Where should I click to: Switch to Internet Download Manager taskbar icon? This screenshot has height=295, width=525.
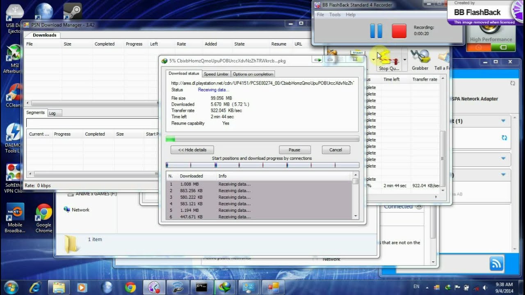coord(225,287)
